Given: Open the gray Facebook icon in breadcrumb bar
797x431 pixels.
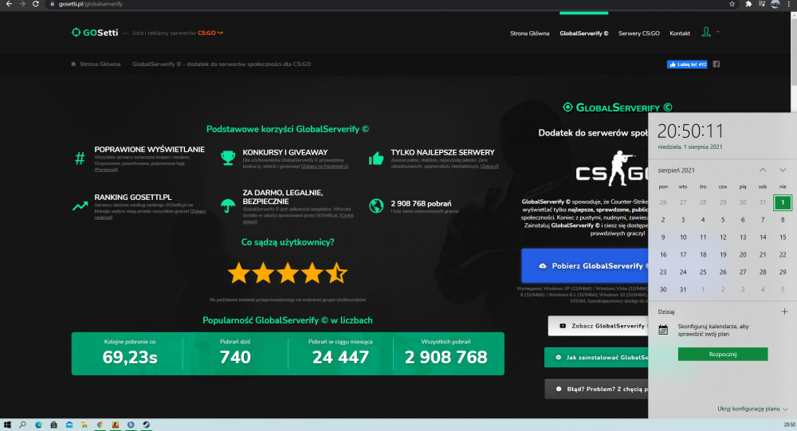Looking at the screenshot, I should (717, 64).
